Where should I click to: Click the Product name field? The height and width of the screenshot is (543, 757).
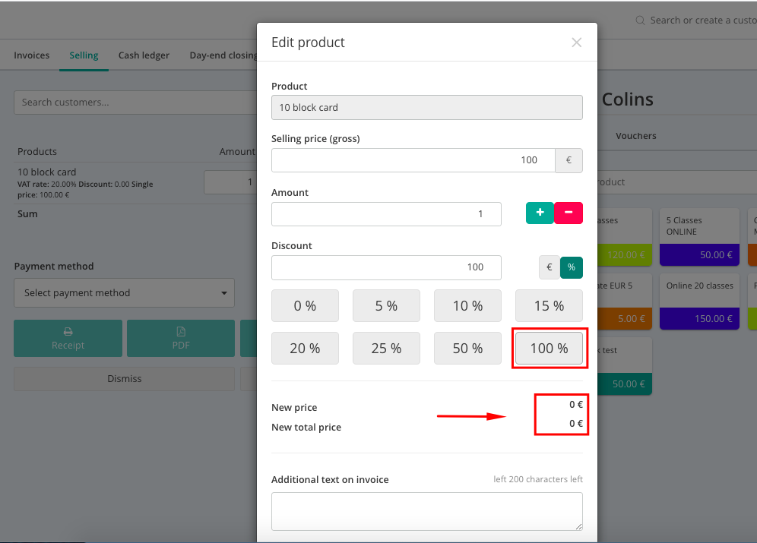[x=427, y=108]
